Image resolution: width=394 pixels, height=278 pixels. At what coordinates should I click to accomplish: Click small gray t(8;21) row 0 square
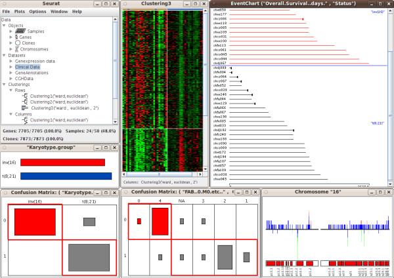click(89, 222)
